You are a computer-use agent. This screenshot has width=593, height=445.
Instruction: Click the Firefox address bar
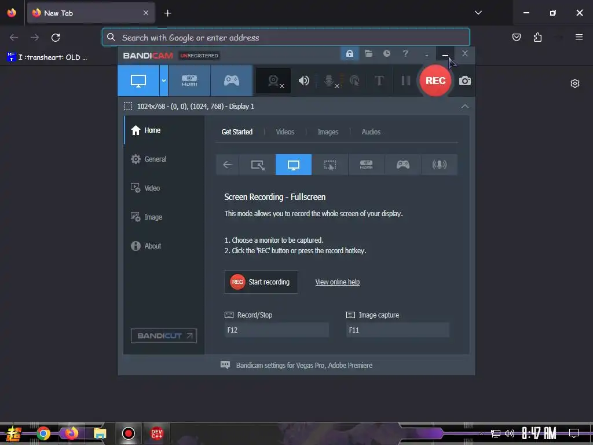[x=286, y=37]
